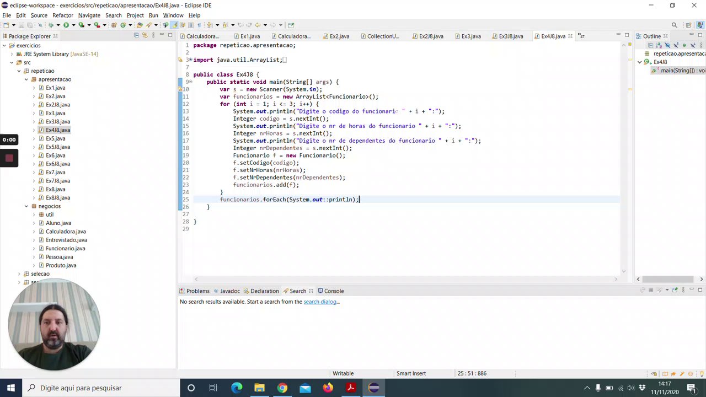
Task: Select Funcionario.java in Package Explorer
Action: coord(65,249)
